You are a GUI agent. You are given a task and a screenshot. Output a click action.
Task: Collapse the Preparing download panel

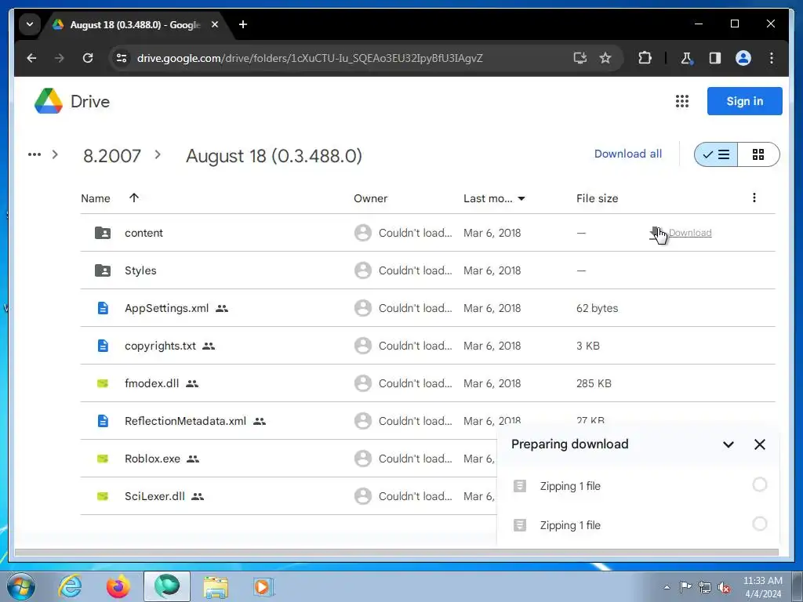(x=728, y=444)
